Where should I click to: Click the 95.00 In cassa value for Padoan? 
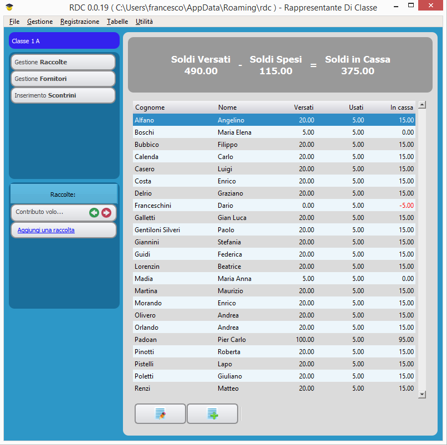pos(406,340)
